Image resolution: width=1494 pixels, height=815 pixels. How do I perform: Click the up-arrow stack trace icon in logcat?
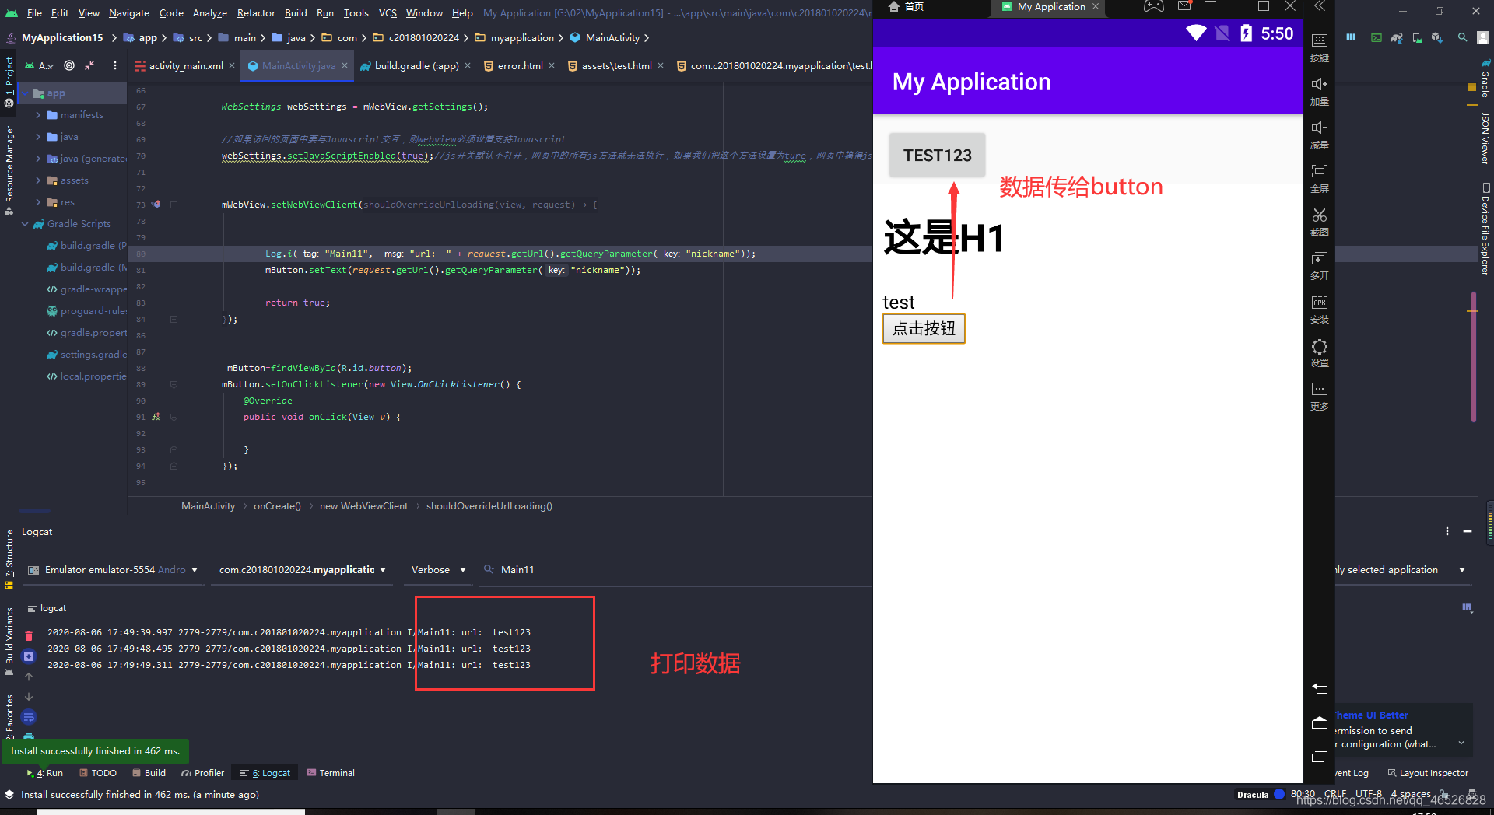pyautogui.click(x=29, y=677)
